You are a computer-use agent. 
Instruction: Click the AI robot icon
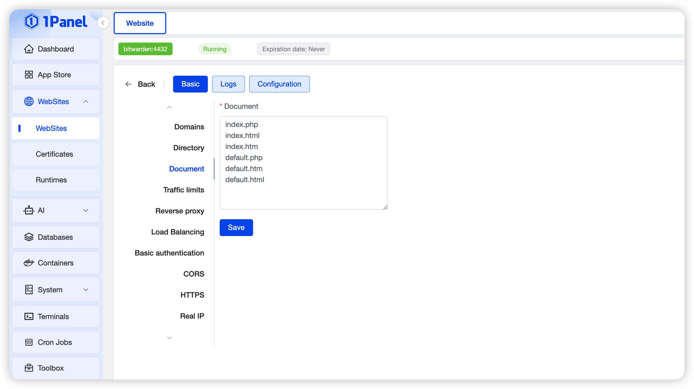[29, 210]
